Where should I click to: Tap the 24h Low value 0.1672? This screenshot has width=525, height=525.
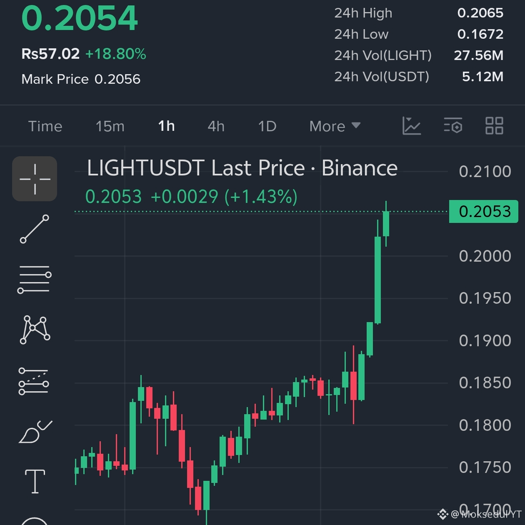[x=480, y=34]
